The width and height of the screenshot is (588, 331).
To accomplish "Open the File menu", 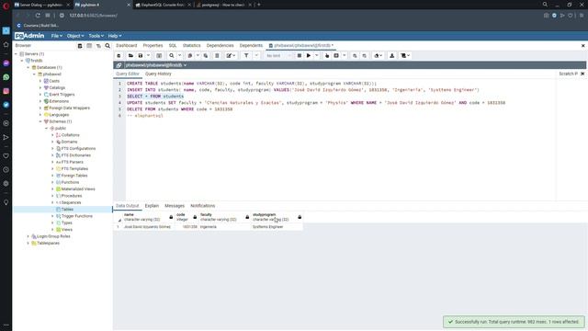I will click(x=57, y=36).
